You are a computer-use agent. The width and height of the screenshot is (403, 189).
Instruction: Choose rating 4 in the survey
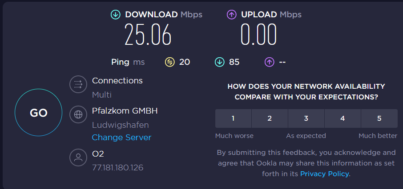click(343, 118)
